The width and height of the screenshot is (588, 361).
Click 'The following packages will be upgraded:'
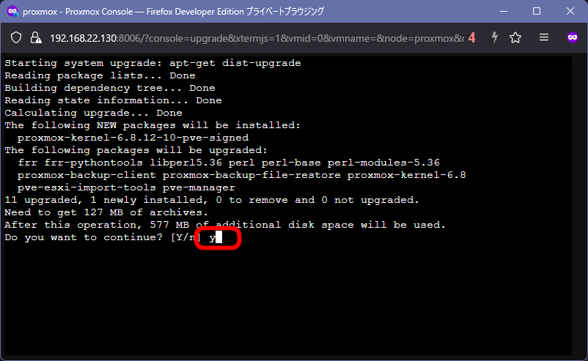pos(136,150)
